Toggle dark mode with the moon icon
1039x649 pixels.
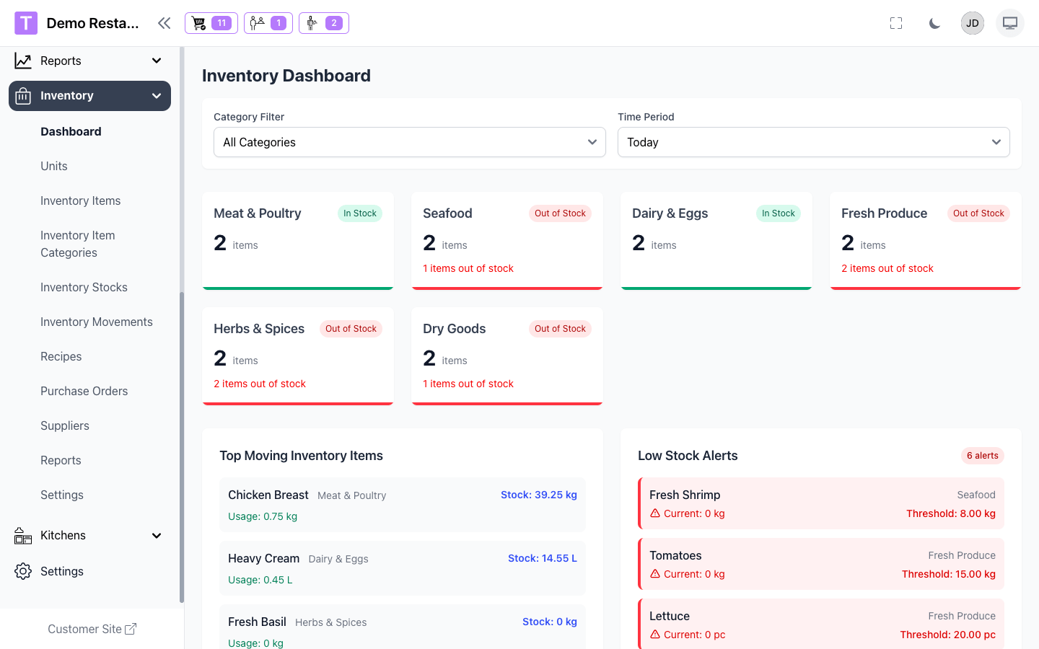(934, 23)
